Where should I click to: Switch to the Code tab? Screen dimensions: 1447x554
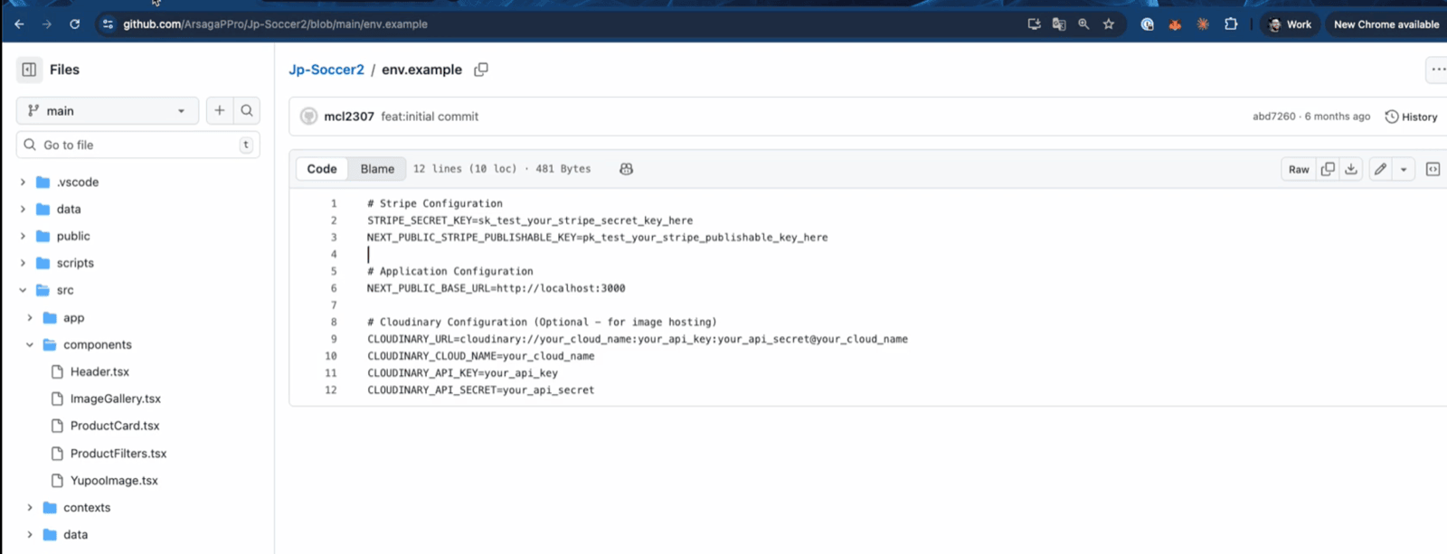click(322, 169)
